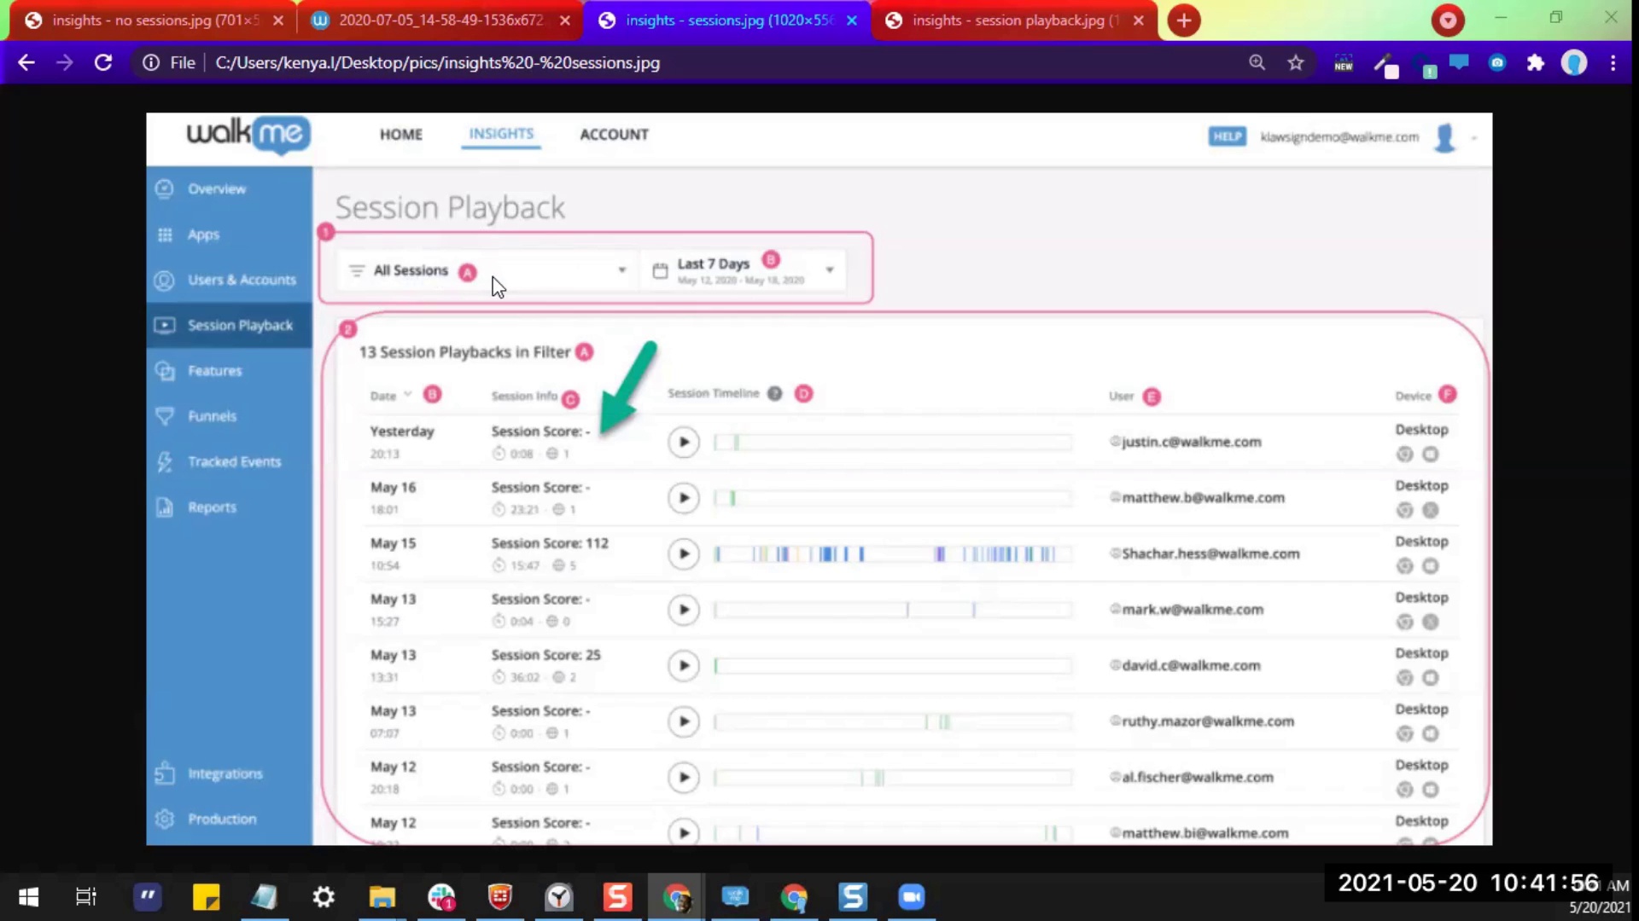1639x921 pixels.
Task: Open Settings gear on taskbar
Action: [x=324, y=896]
